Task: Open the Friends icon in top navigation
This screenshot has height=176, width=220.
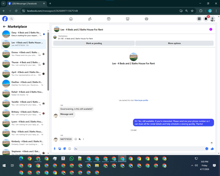Action: coord(90,19)
